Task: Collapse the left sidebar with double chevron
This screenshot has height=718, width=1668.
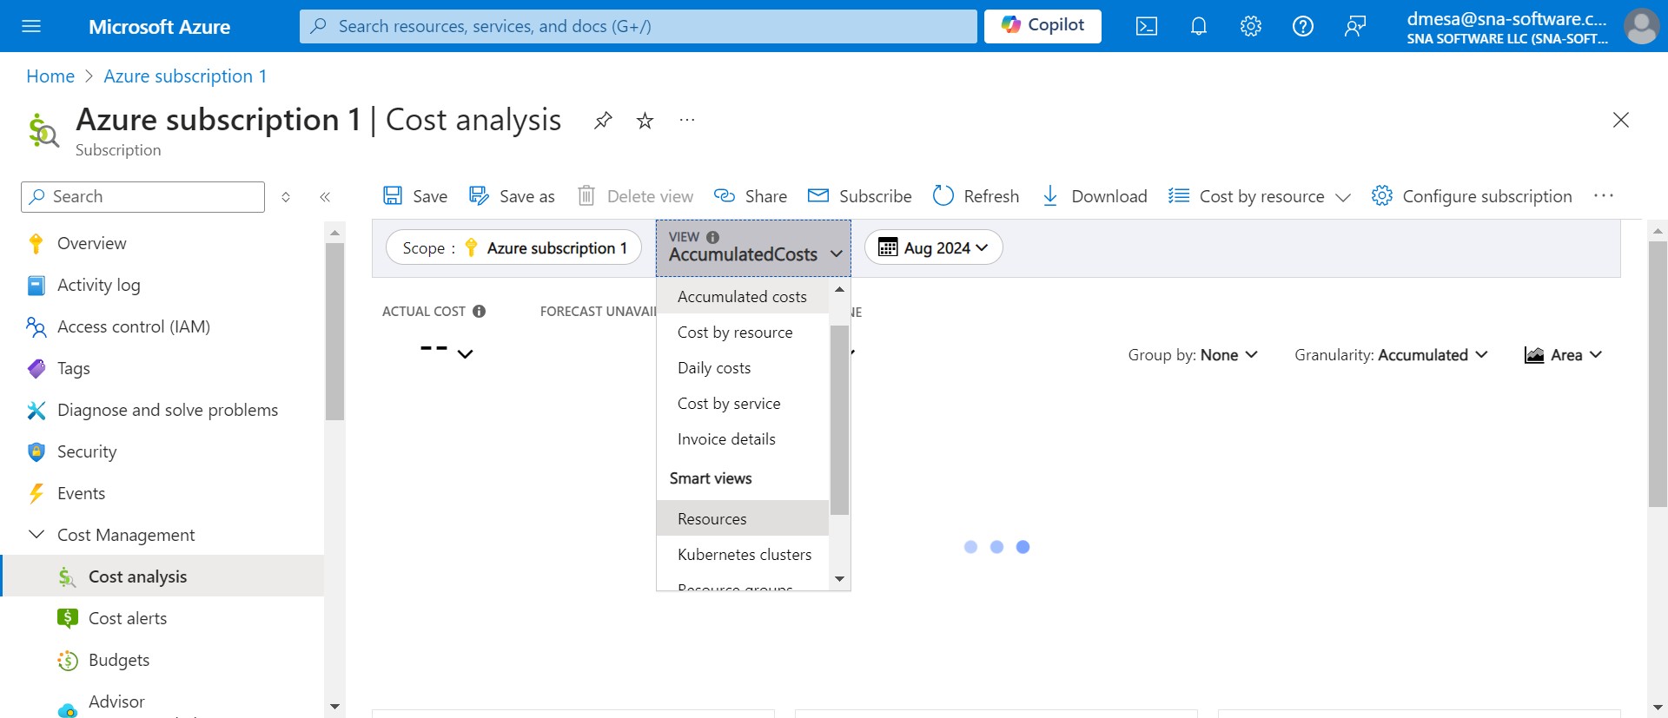Action: coord(325,197)
